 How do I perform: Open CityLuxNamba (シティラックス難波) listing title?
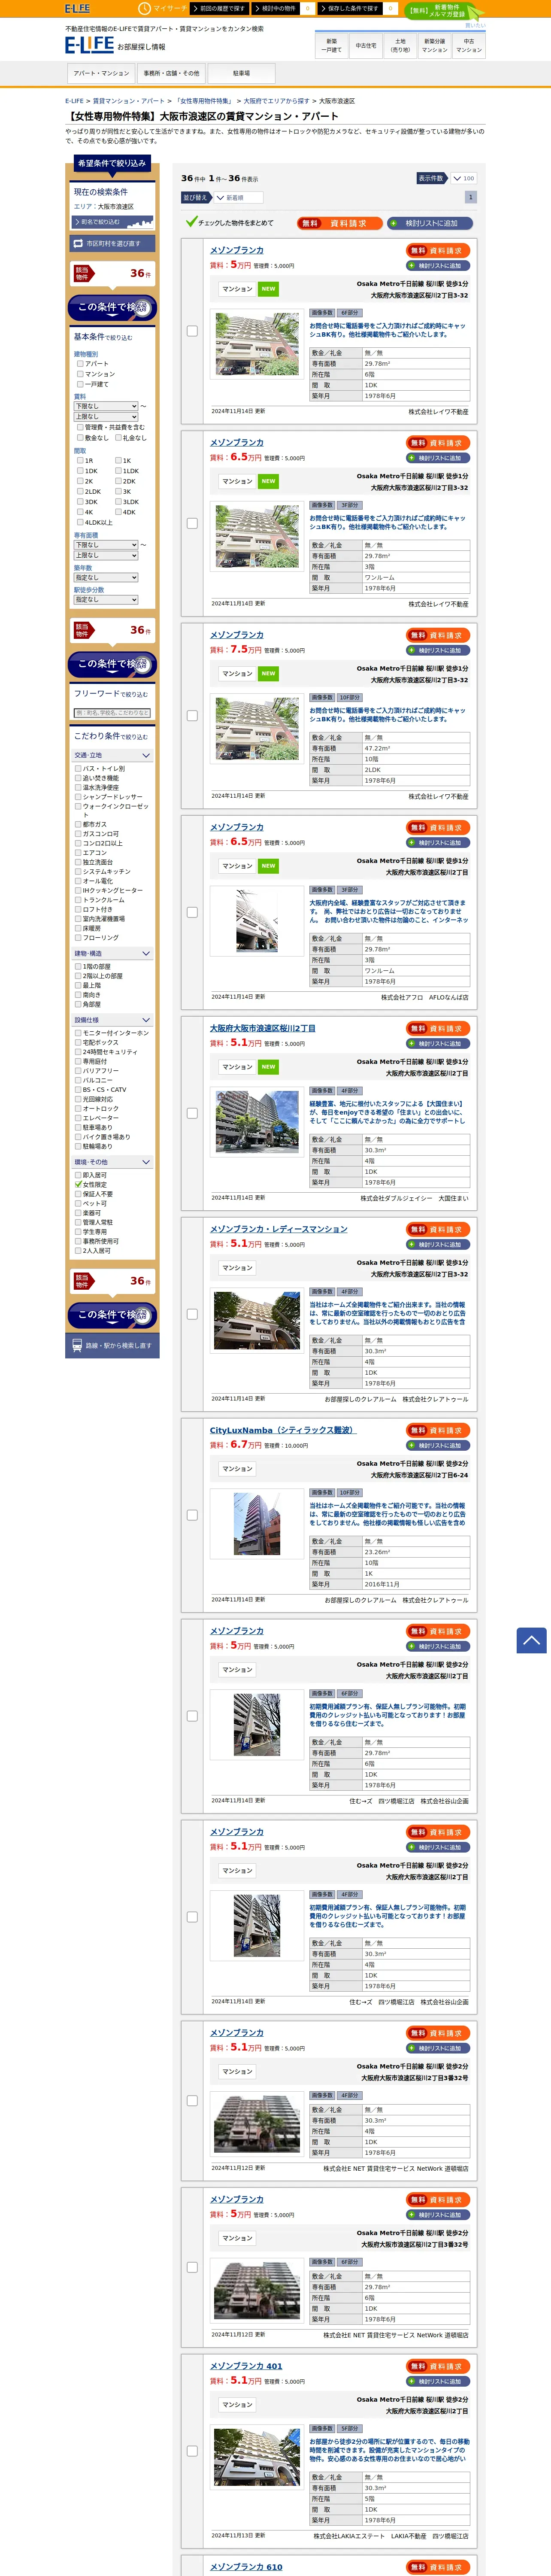282,1430
